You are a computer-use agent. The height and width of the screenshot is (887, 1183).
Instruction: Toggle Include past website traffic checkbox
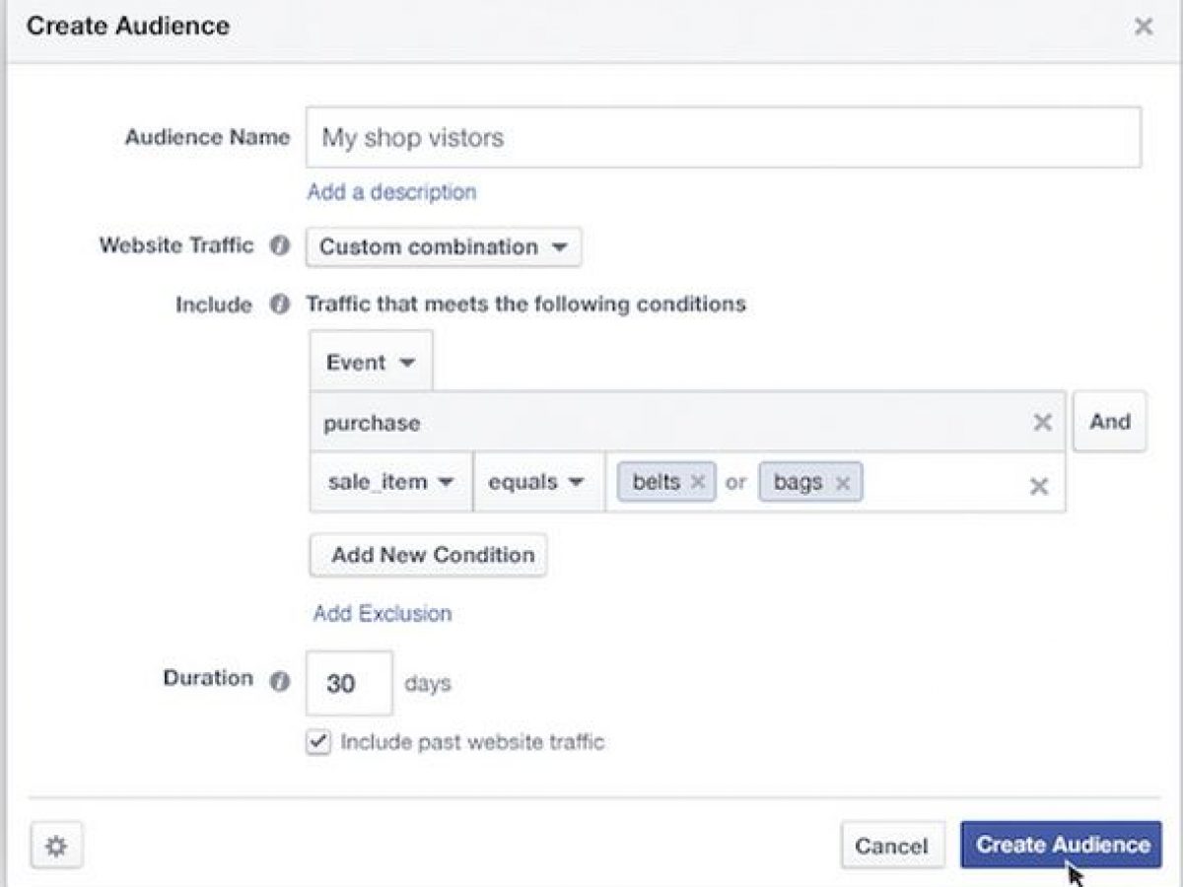pyautogui.click(x=317, y=742)
